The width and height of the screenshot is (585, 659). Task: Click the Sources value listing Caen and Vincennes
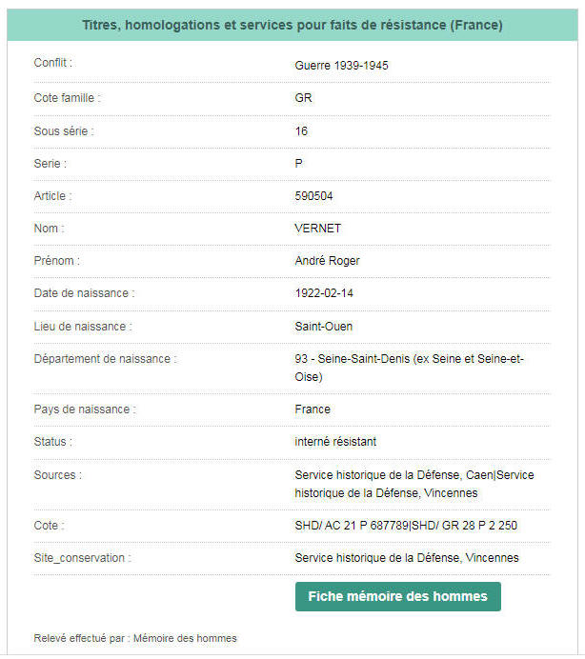coord(414,484)
